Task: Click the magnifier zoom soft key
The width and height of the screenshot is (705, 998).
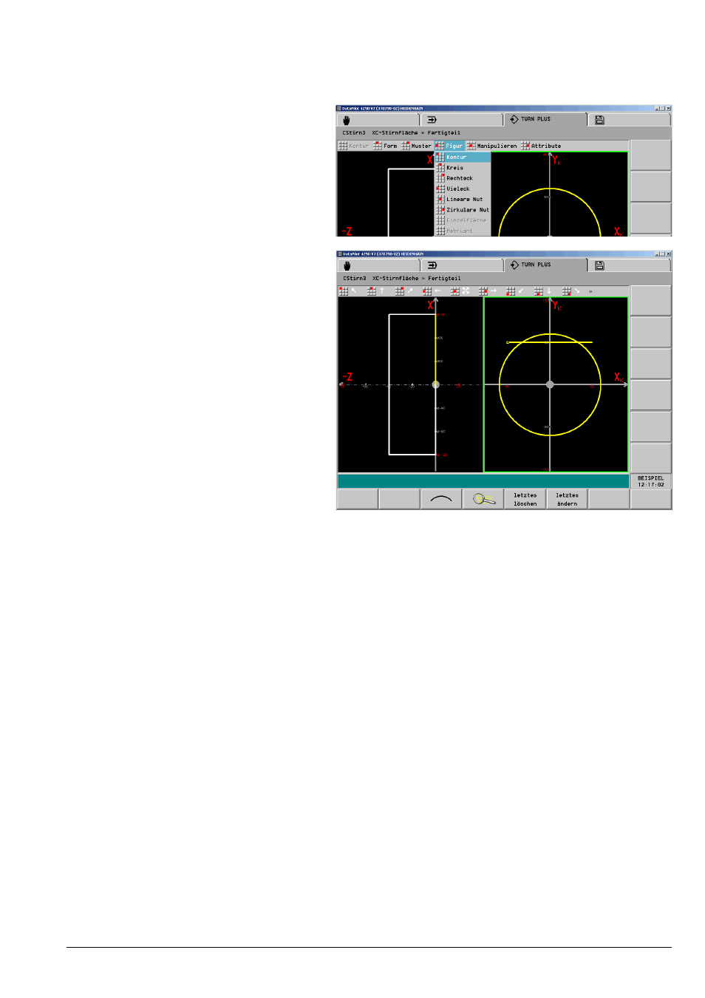Action: click(483, 500)
